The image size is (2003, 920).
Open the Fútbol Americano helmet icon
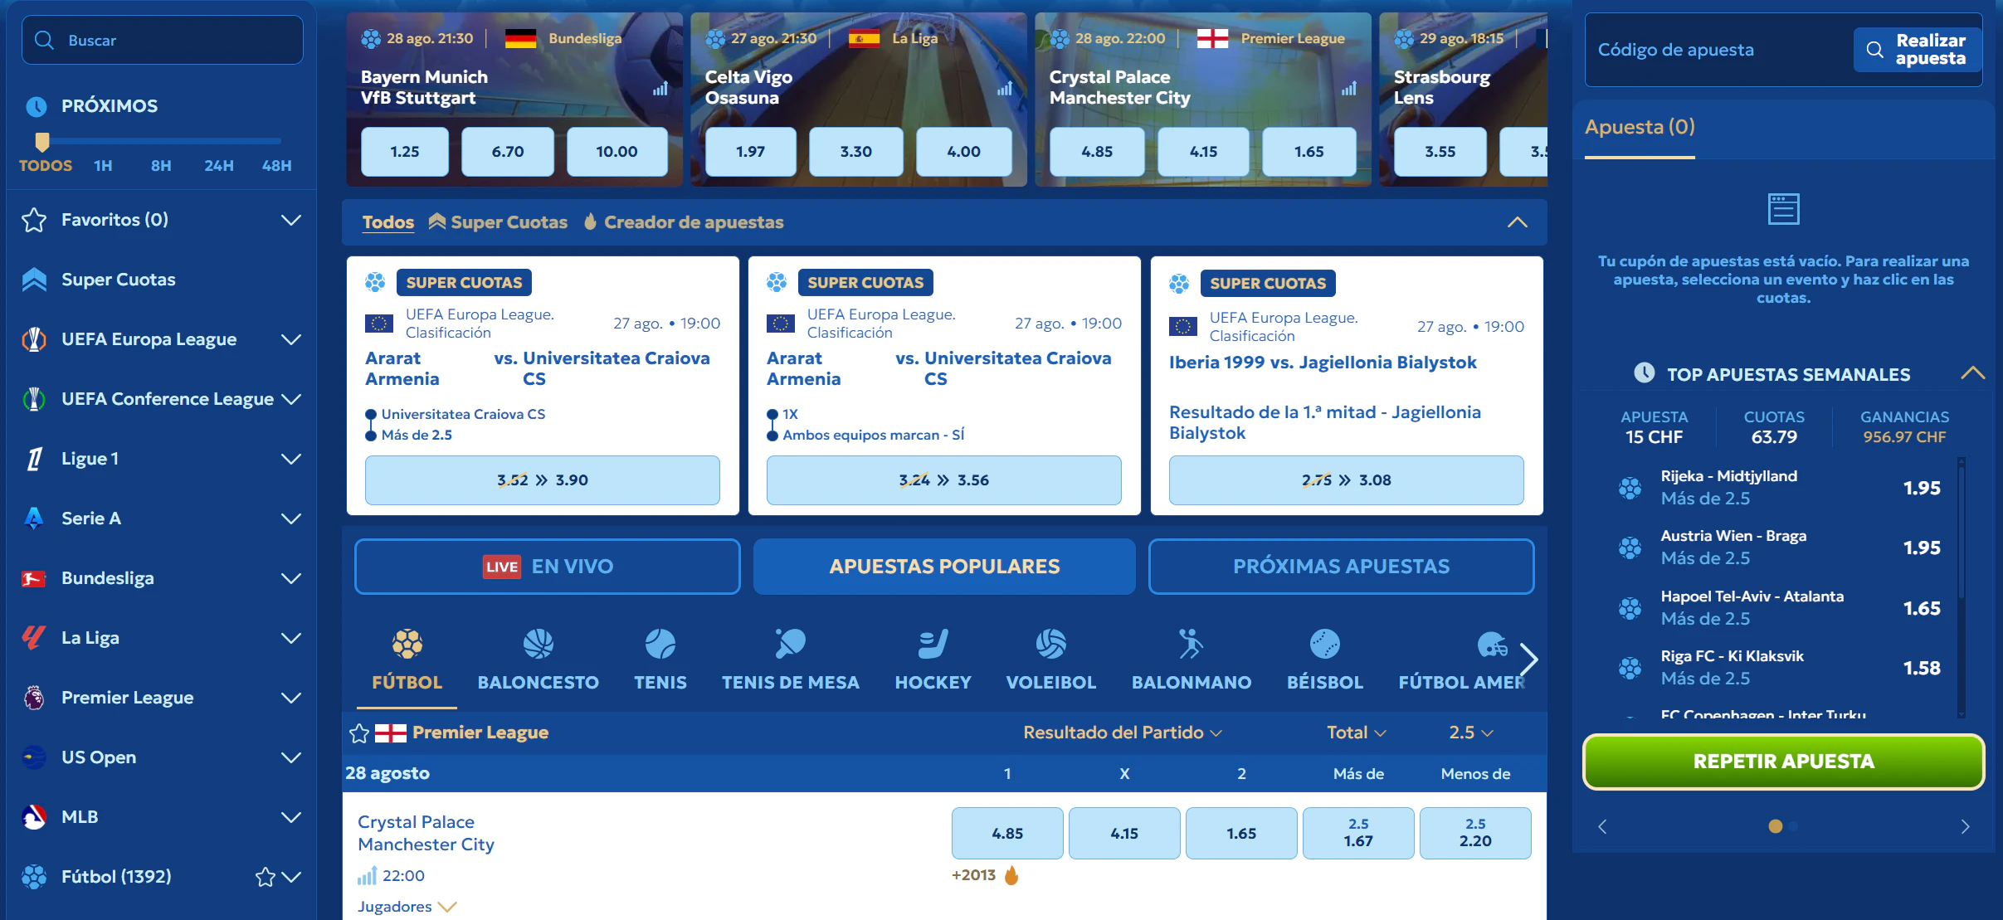coord(1492,644)
